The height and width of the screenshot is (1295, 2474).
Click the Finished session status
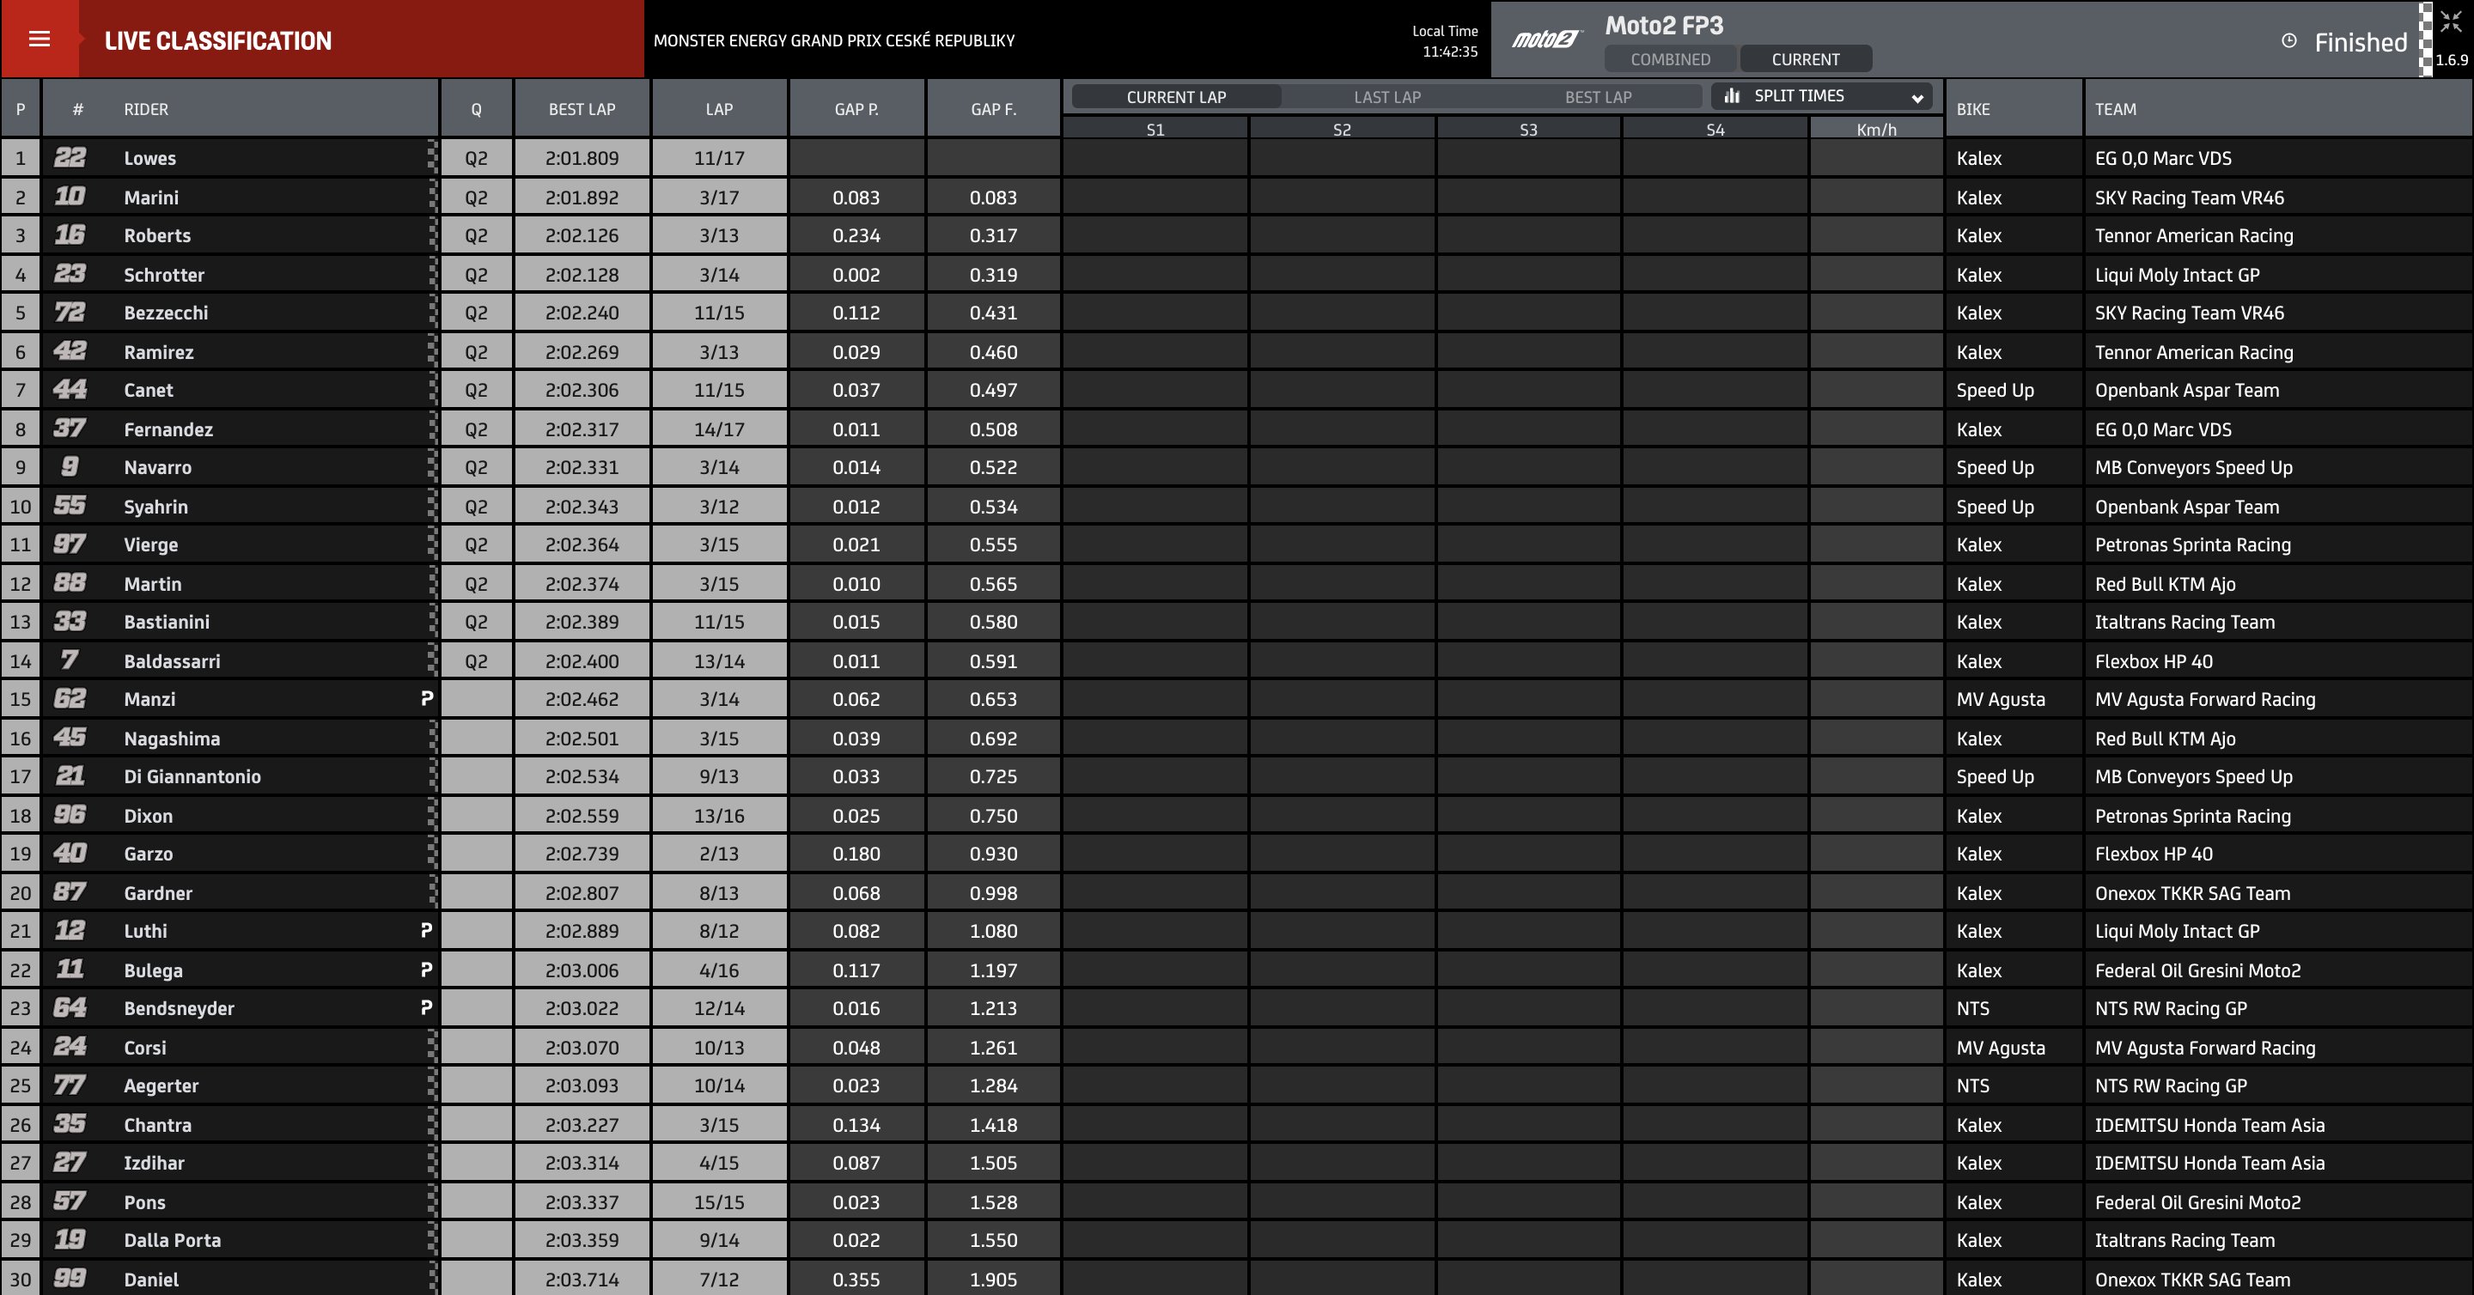[x=2361, y=42]
